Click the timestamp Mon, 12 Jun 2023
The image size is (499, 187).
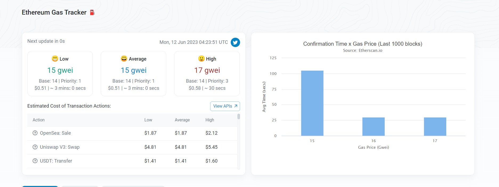[194, 42]
